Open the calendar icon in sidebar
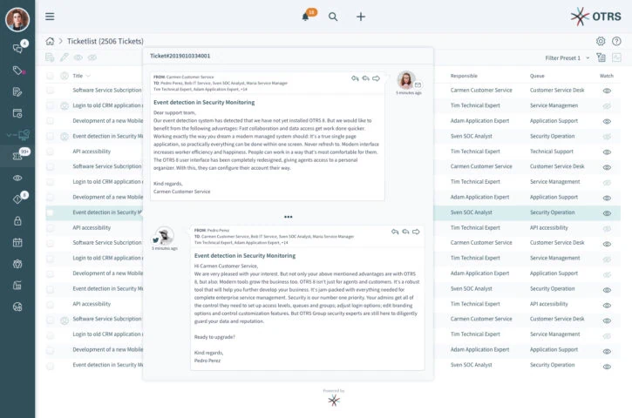The width and height of the screenshot is (632, 418). coord(17,242)
